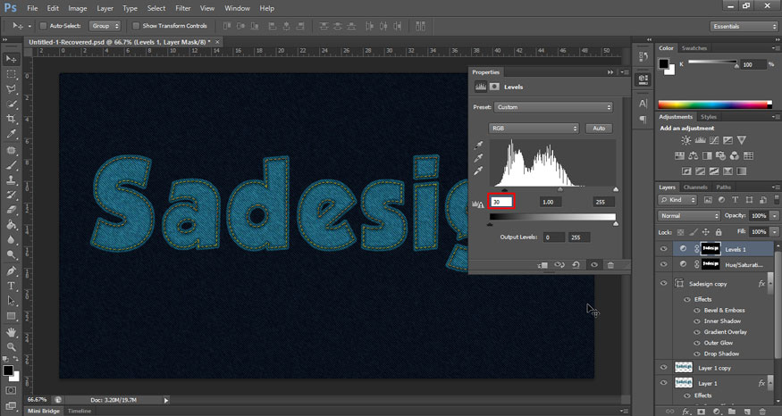Switch to the Paths tab

point(723,187)
